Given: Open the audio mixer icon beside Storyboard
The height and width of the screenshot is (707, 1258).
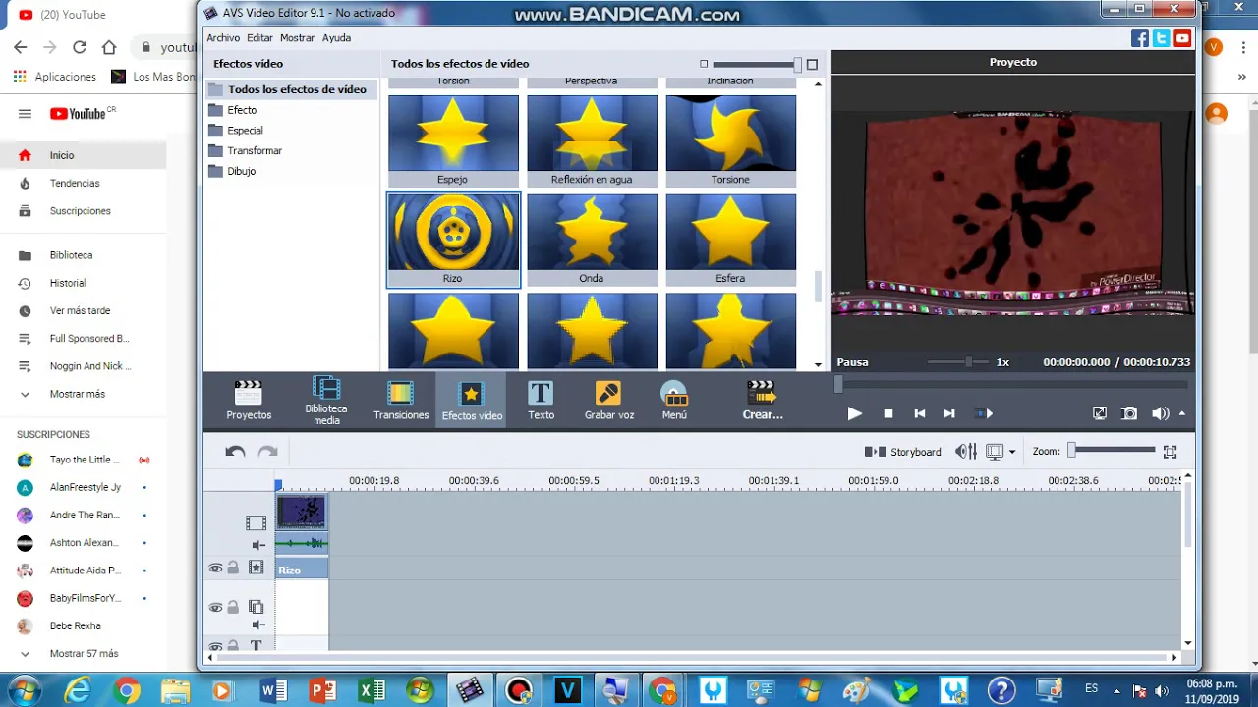Looking at the screenshot, I should [x=966, y=452].
